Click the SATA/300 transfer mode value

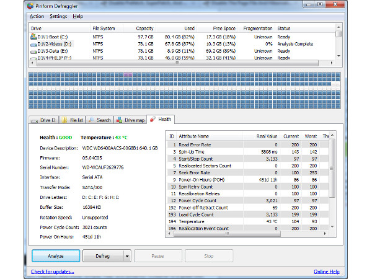click(92, 187)
